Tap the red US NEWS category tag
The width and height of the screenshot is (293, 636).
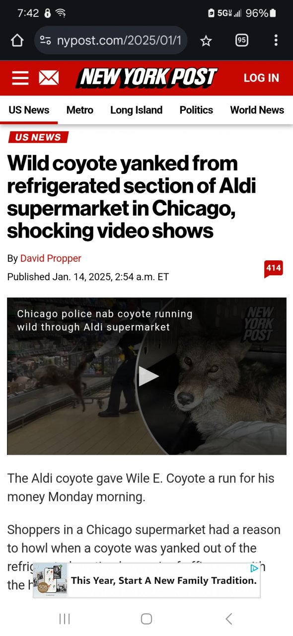click(x=38, y=137)
